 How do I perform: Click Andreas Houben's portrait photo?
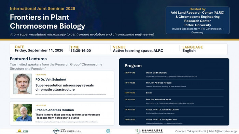[x=23, y=113]
